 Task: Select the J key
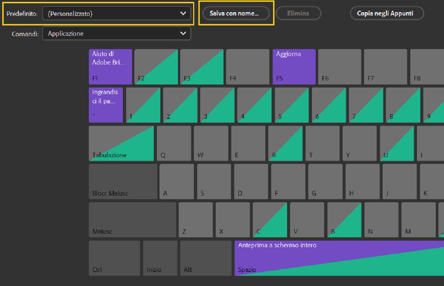click(x=400, y=182)
